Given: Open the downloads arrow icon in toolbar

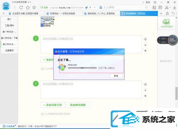Looking at the screenshot, I should (x=174, y=7).
